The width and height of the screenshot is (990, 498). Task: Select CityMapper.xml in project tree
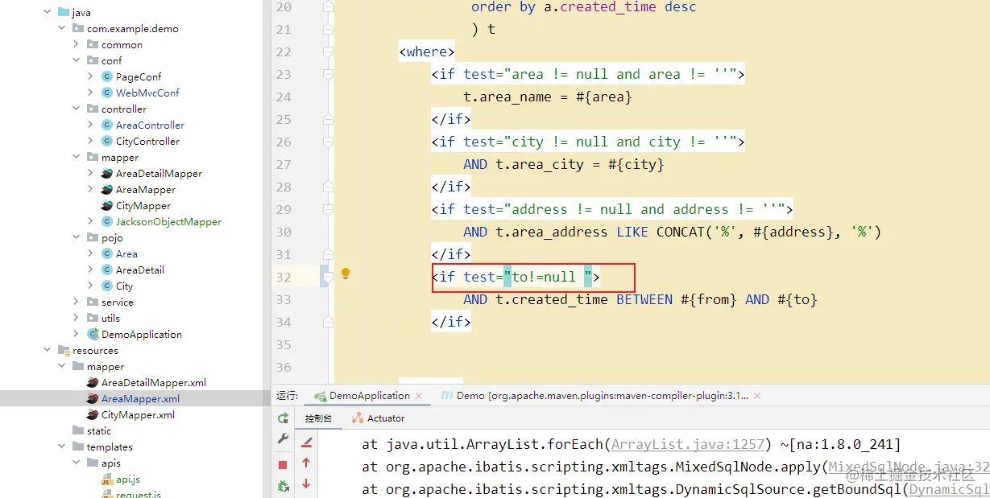(138, 415)
